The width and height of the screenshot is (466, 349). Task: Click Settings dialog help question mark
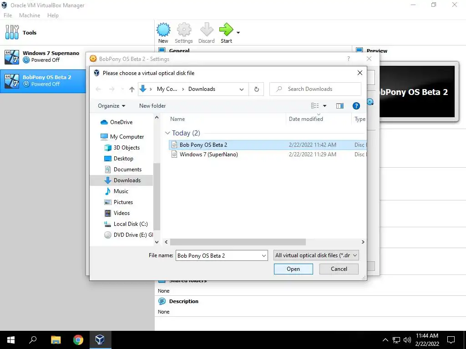[349, 59]
